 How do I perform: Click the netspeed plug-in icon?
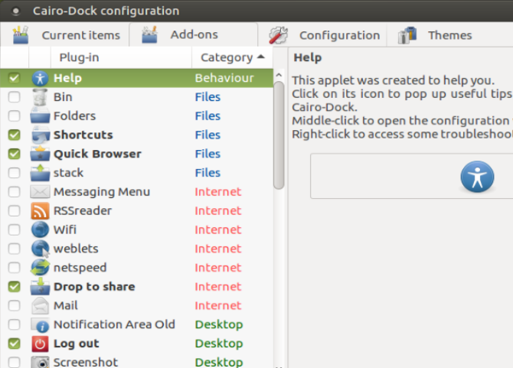coord(40,268)
